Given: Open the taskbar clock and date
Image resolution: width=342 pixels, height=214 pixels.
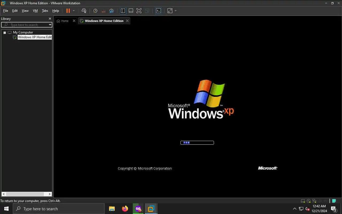Looking at the screenshot, I should pyautogui.click(x=319, y=209).
